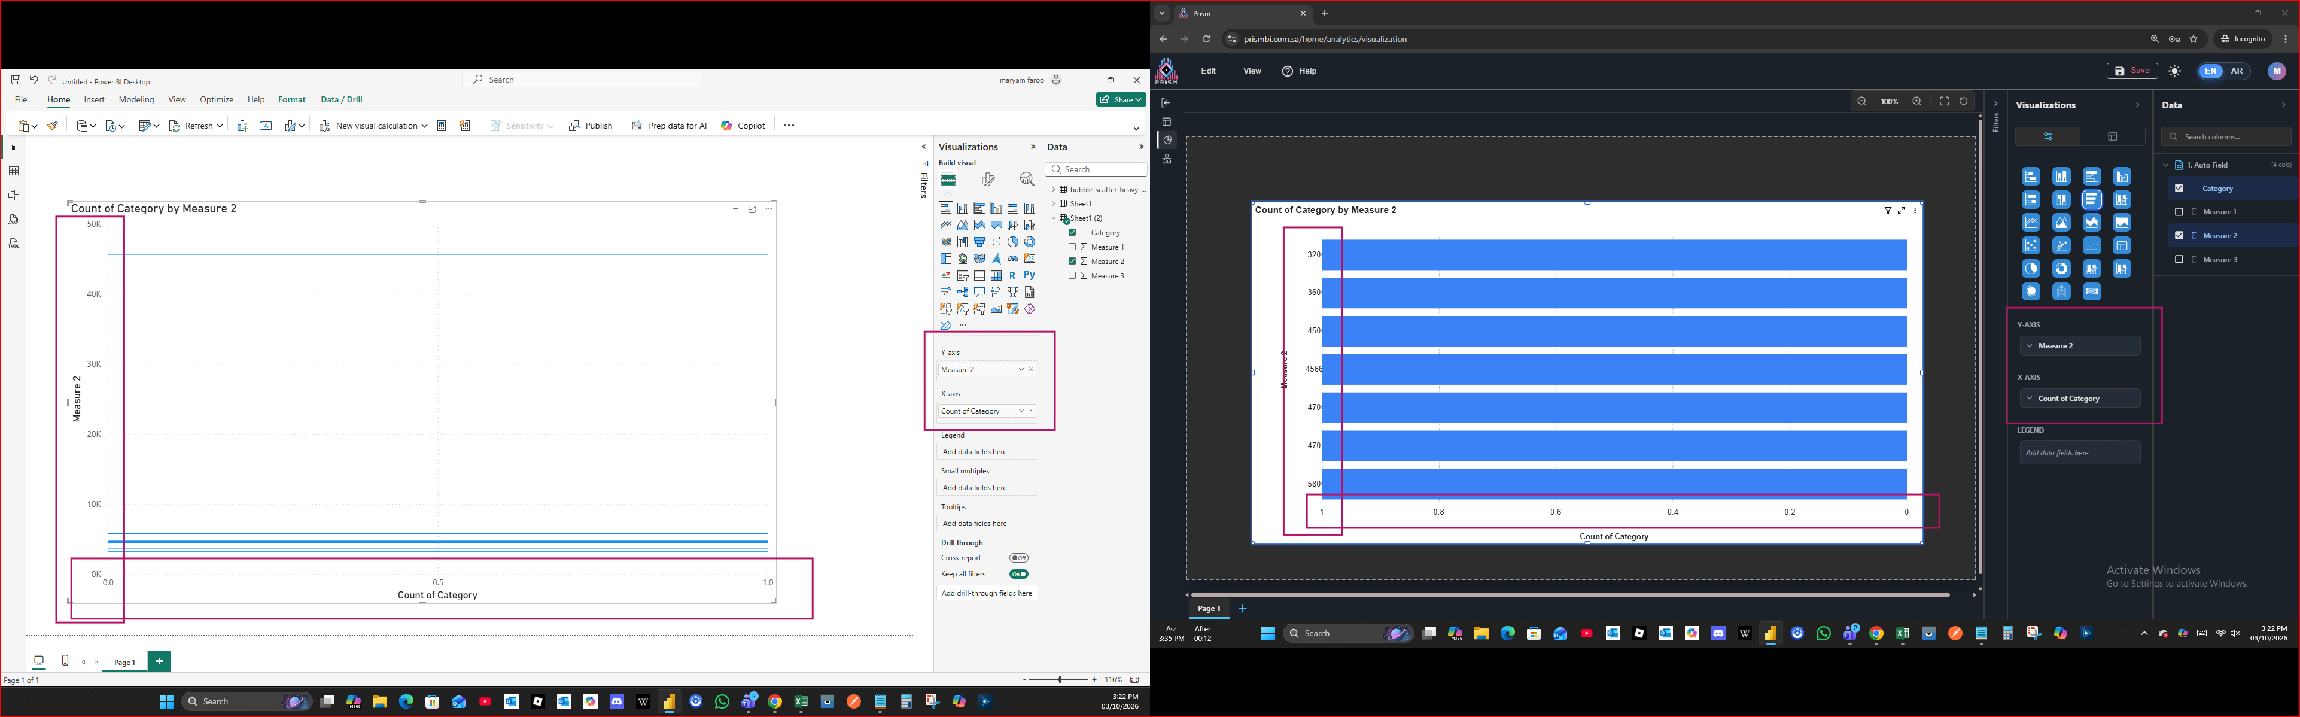2300x717 pixels.
Task: Open the Format visual paintbrush tab
Action: 987,180
